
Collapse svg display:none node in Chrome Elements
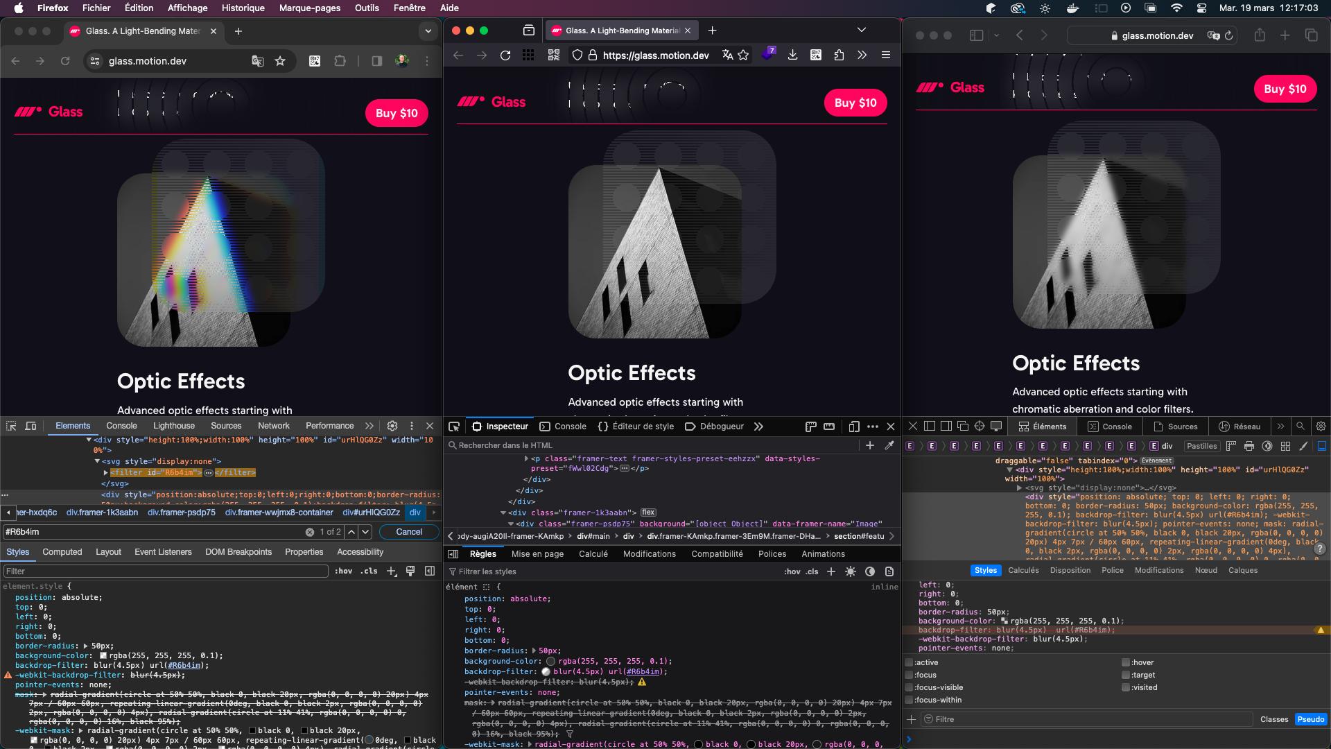[97, 461]
